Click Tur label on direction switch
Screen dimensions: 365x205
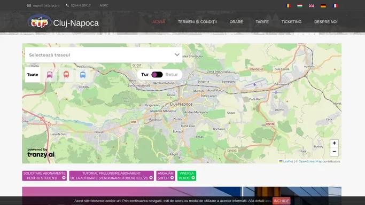145,75
